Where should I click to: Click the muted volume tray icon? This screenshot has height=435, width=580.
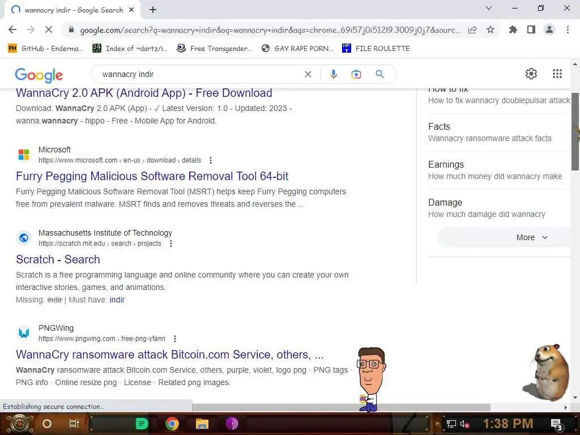pyautogui.click(x=465, y=424)
